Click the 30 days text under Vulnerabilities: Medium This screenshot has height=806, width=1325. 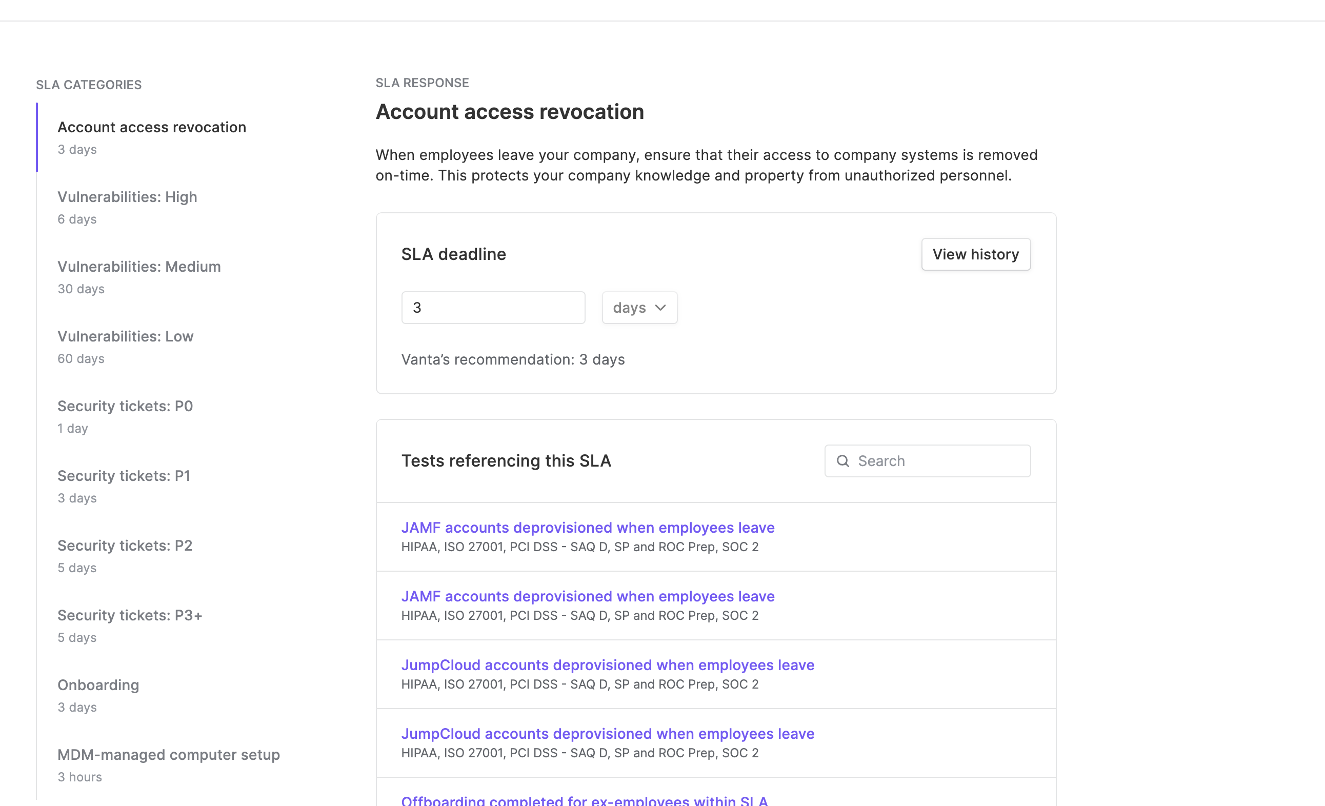point(81,289)
